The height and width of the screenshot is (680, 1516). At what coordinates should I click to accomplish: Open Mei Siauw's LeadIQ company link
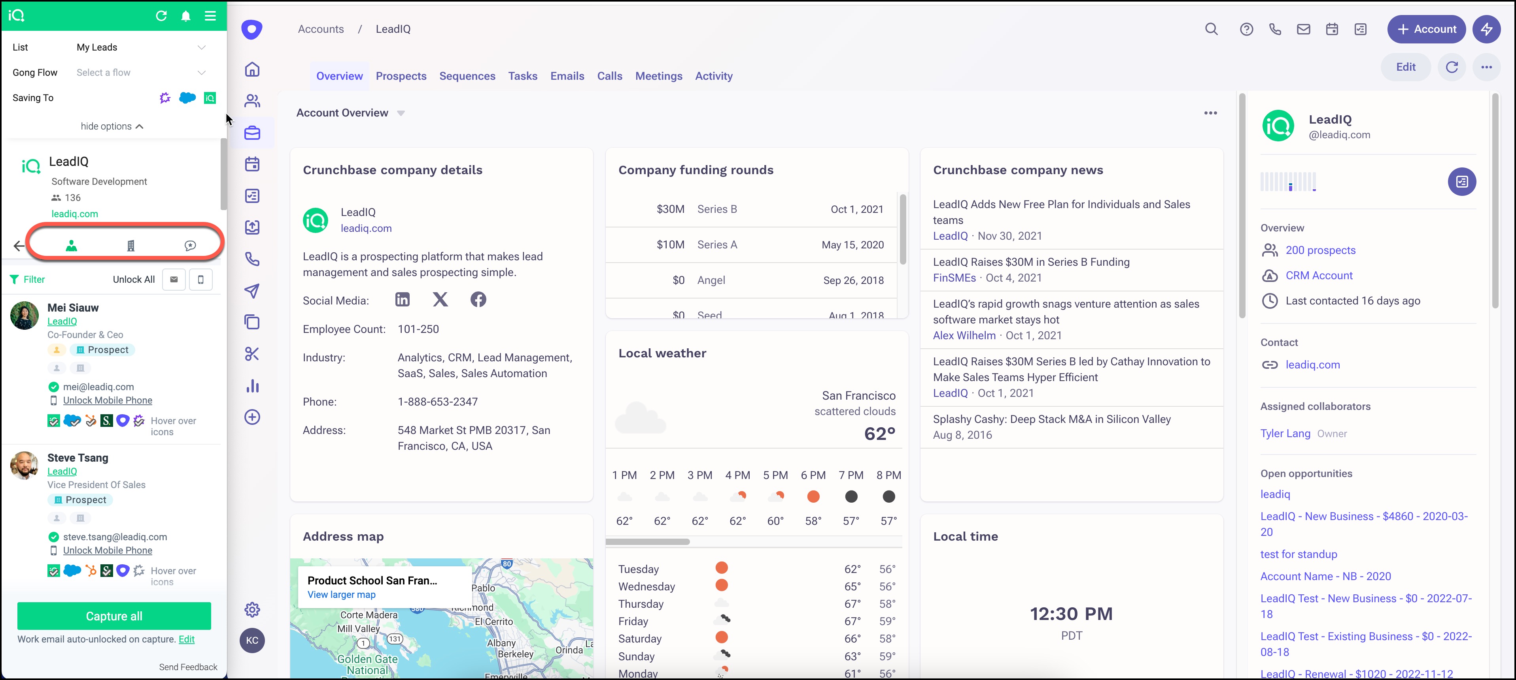pos(62,321)
